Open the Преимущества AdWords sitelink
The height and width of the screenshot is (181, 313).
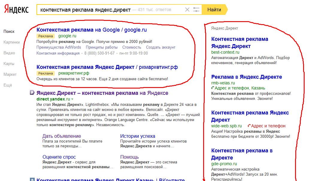pyautogui.click(x=59, y=47)
